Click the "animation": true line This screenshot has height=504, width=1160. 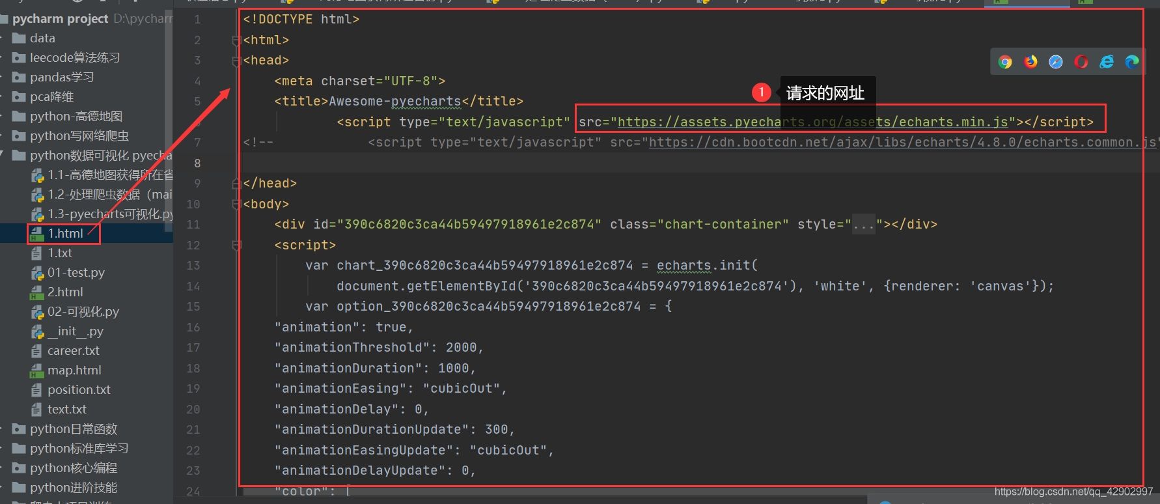click(x=344, y=328)
